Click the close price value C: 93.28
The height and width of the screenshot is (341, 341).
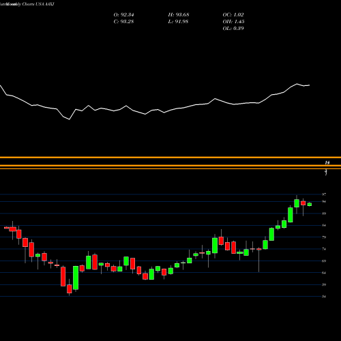click(123, 22)
